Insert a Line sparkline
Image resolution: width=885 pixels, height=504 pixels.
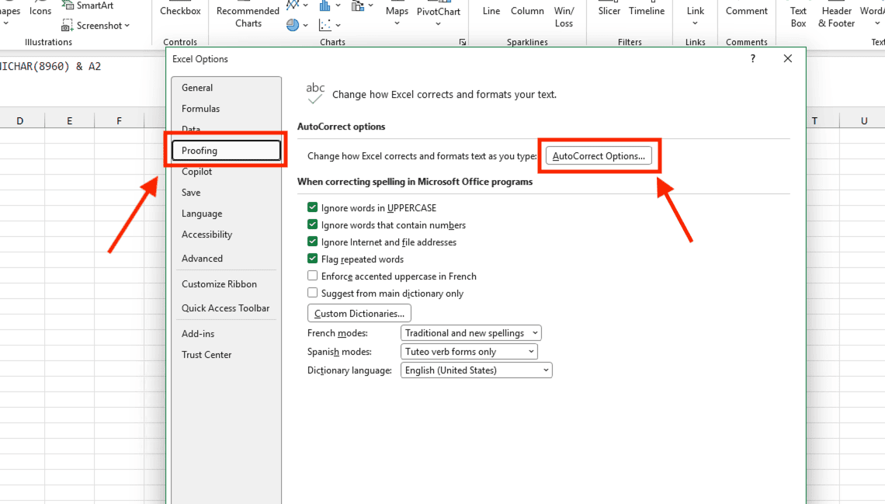click(x=491, y=9)
